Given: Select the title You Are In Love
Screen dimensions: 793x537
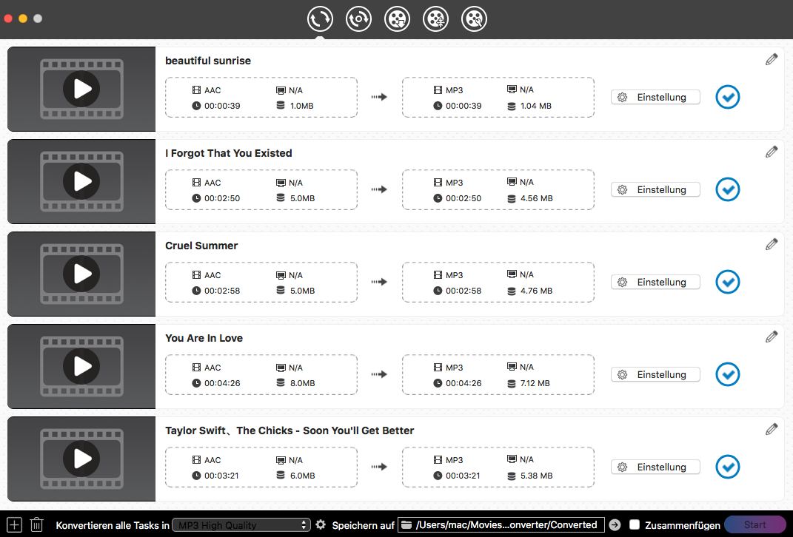Looking at the screenshot, I should click(x=204, y=338).
